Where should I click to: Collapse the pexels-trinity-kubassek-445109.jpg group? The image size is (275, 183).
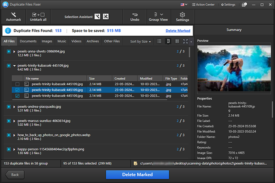point(15,65)
